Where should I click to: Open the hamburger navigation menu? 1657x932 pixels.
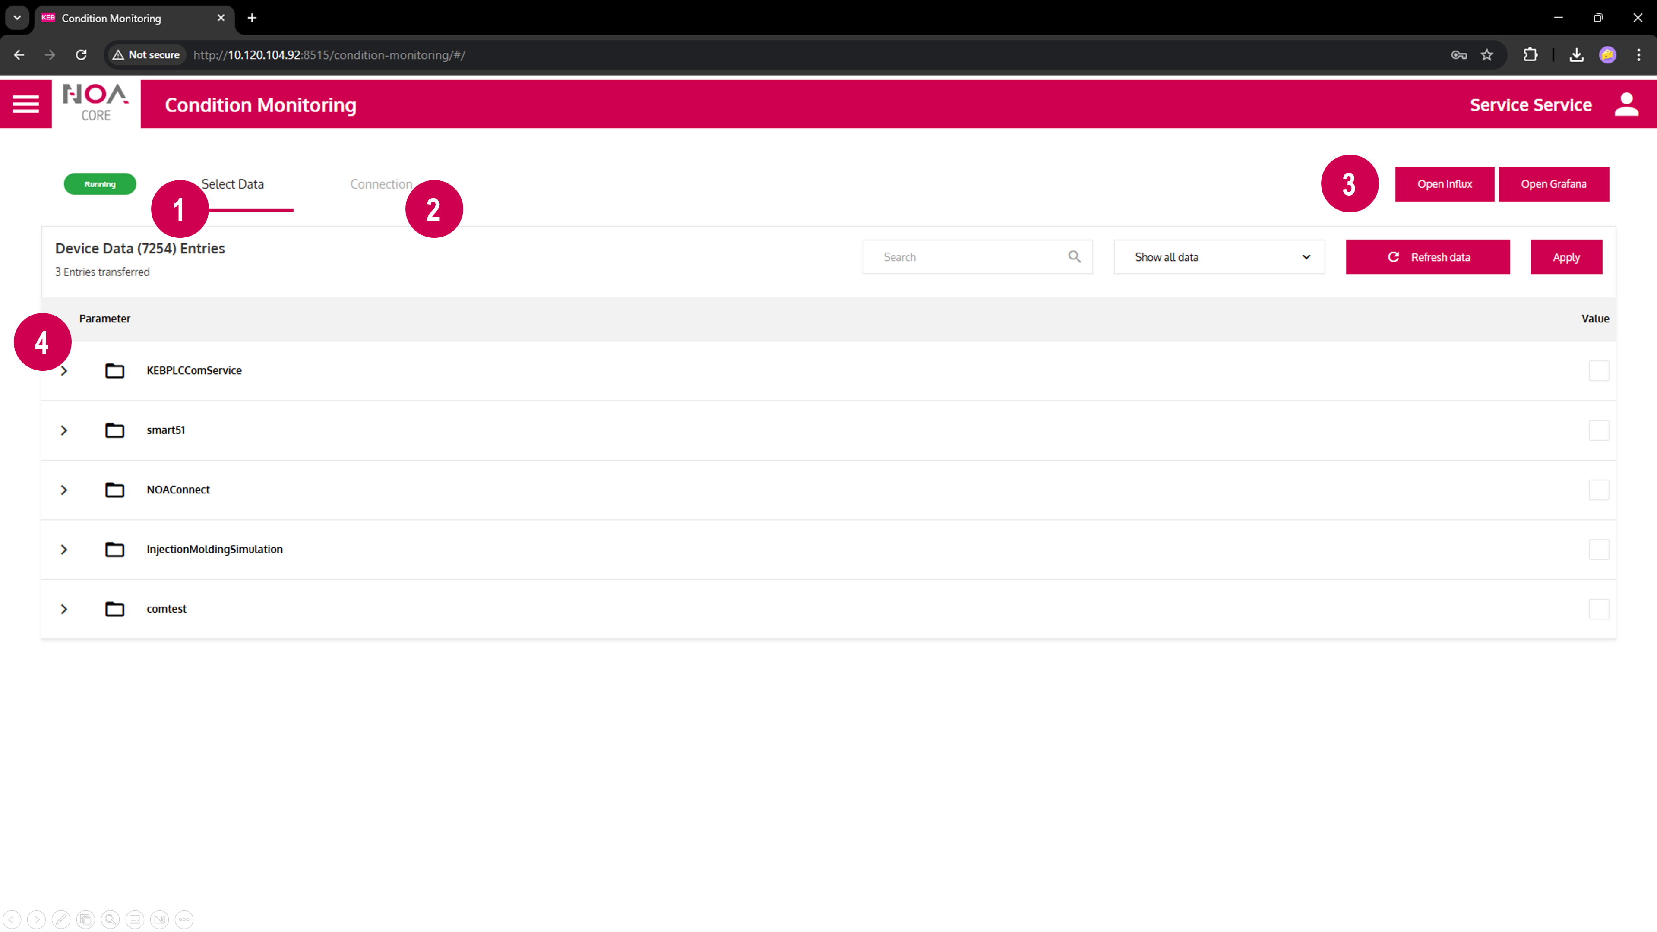point(26,104)
